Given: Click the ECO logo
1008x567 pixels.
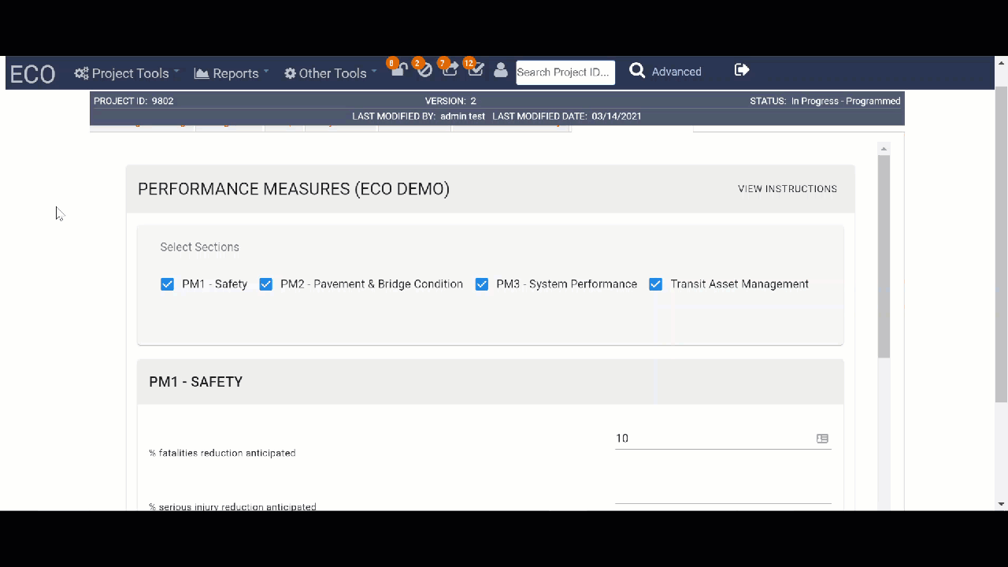Looking at the screenshot, I should point(32,74).
